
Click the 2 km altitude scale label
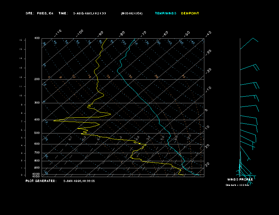22,161
